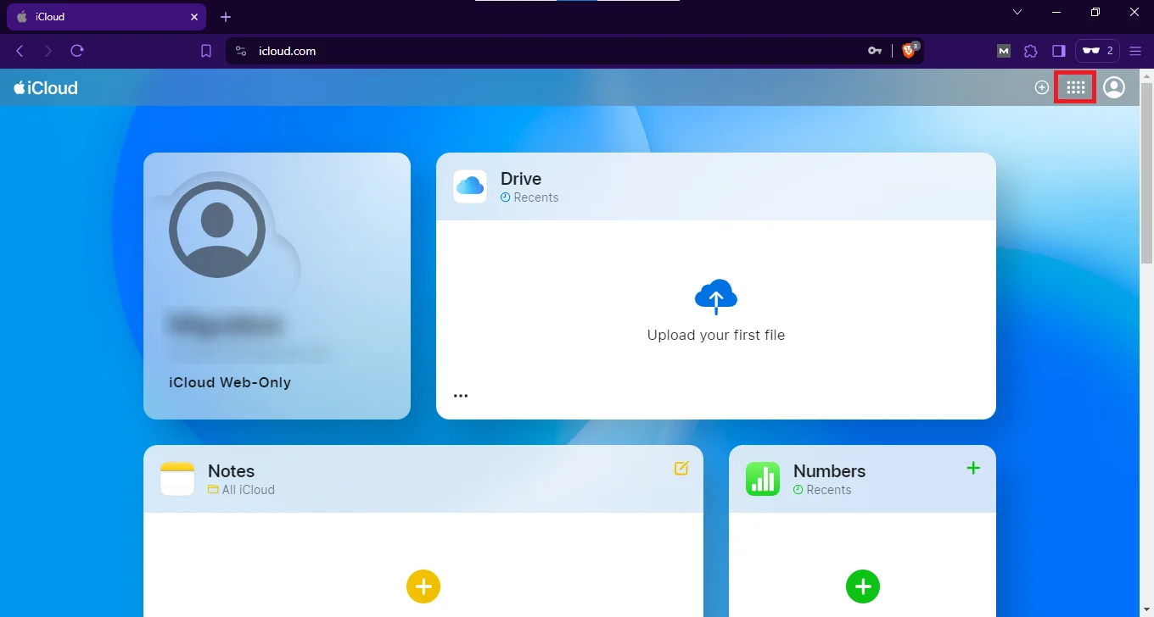Image resolution: width=1154 pixels, height=617 pixels.
Task: Click Upload your first file text
Action: click(716, 335)
